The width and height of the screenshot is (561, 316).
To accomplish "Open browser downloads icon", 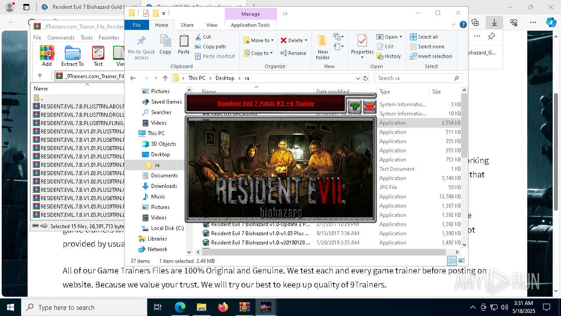I will pos(494,22).
